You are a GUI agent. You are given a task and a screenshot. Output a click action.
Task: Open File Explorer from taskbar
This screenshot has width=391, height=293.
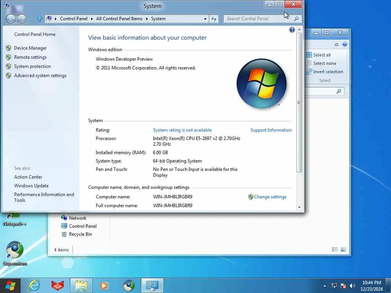81,285
